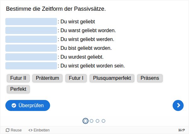Click blank before 'Du wirst geliebt worden sein.'
The width and height of the screenshot is (189, 134).
pyautogui.click(x=31, y=66)
